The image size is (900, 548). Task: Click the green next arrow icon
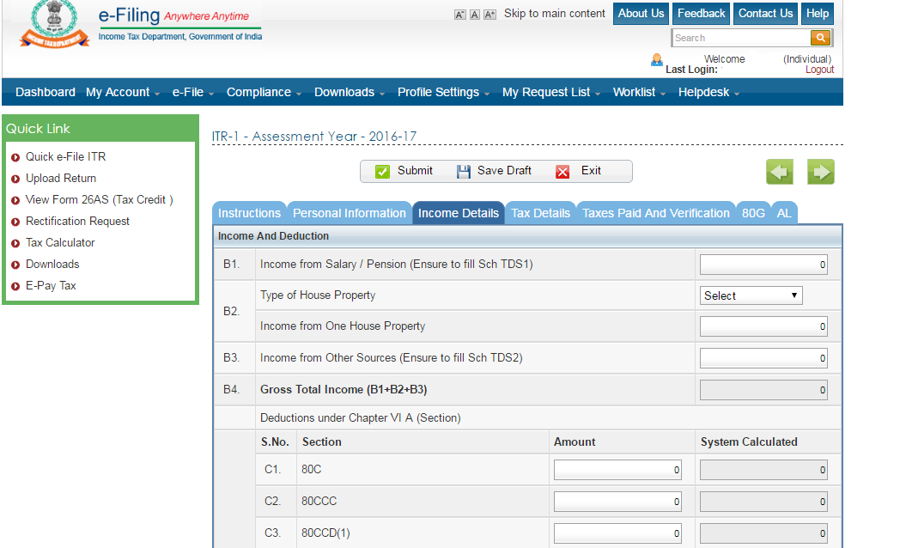[821, 172]
